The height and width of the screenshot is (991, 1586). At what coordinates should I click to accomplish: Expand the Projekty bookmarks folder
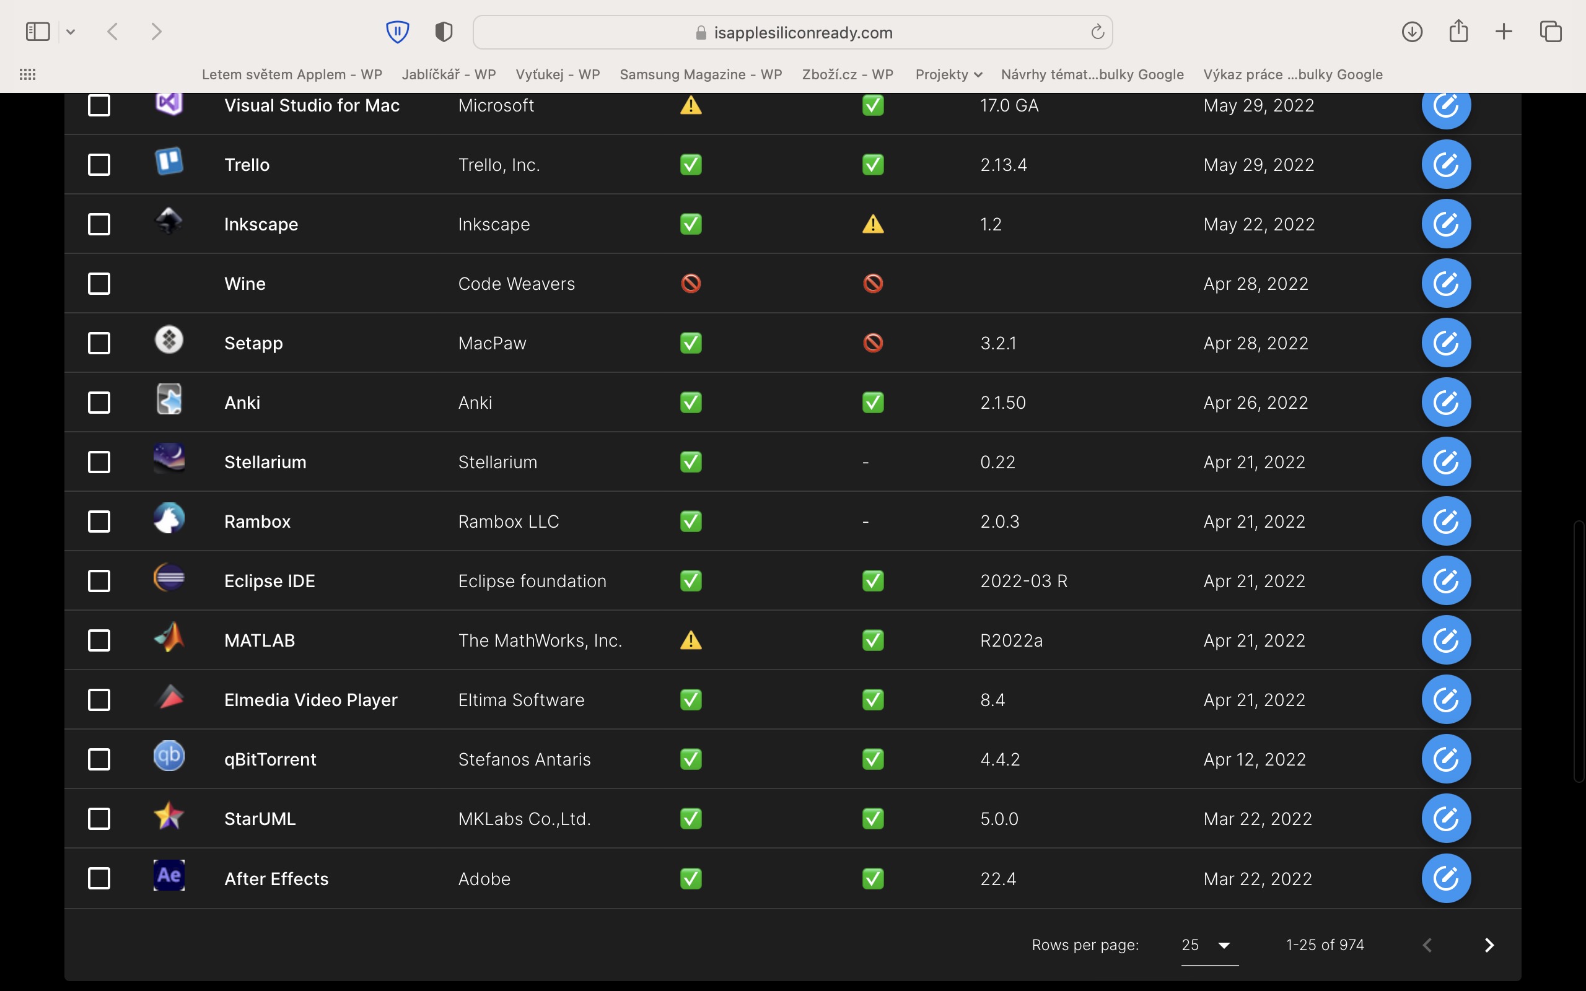[x=948, y=75]
